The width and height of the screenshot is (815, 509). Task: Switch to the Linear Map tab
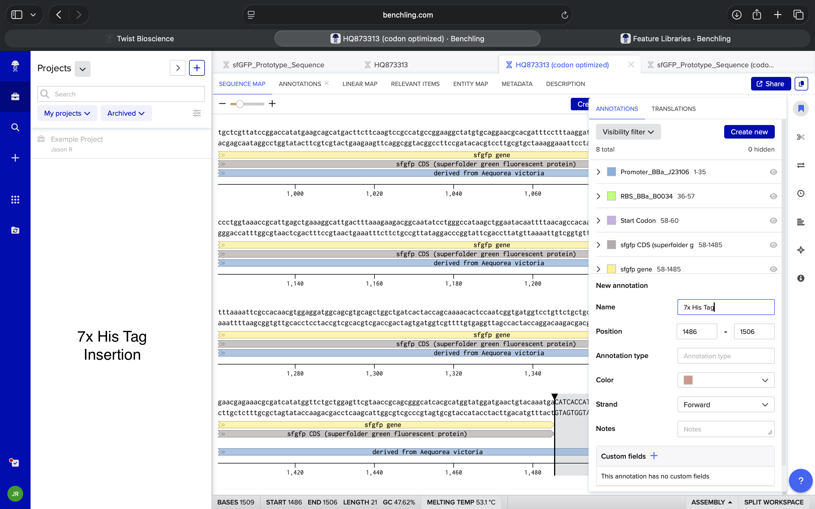[360, 84]
